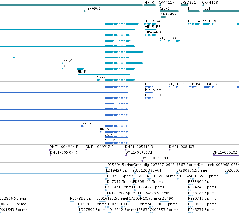Click the HIP-R-RA transcript label
This screenshot has width=239, height=214.
152,21
